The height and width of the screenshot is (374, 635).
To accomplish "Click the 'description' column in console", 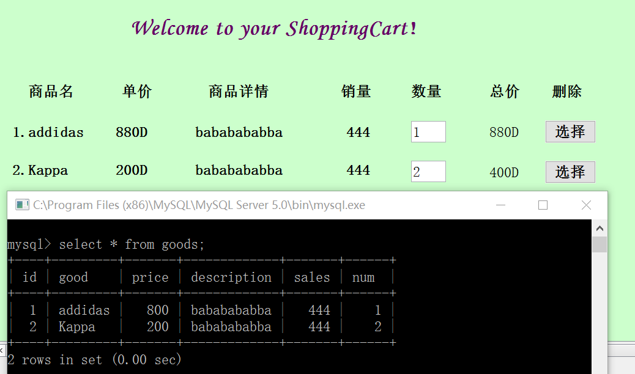I will (x=231, y=277).
